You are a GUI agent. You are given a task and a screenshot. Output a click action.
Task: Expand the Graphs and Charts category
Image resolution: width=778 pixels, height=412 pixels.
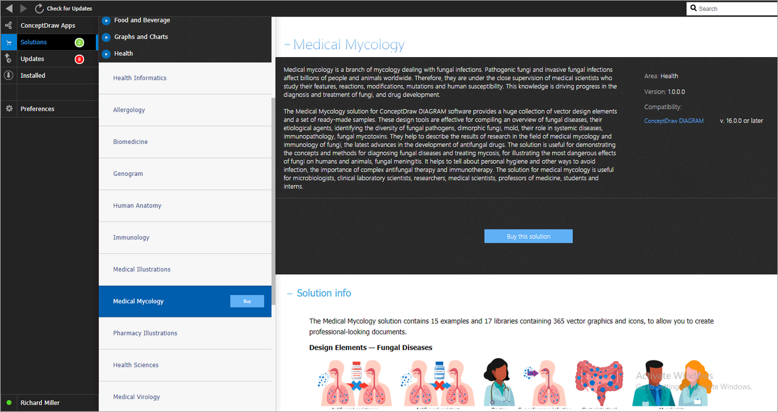pos(106,37)
